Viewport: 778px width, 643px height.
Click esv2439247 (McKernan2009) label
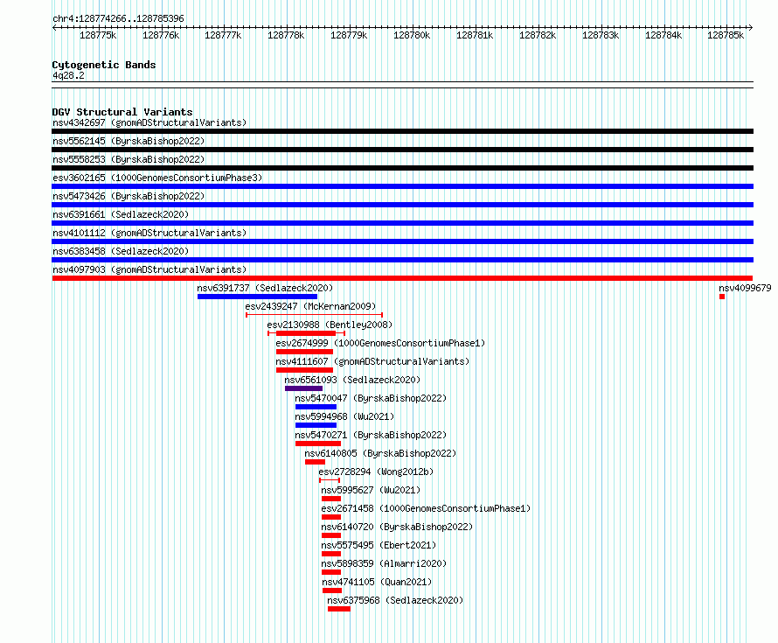click(310, 306)
